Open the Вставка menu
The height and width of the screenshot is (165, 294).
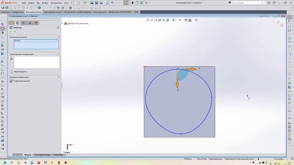[45, 3]
